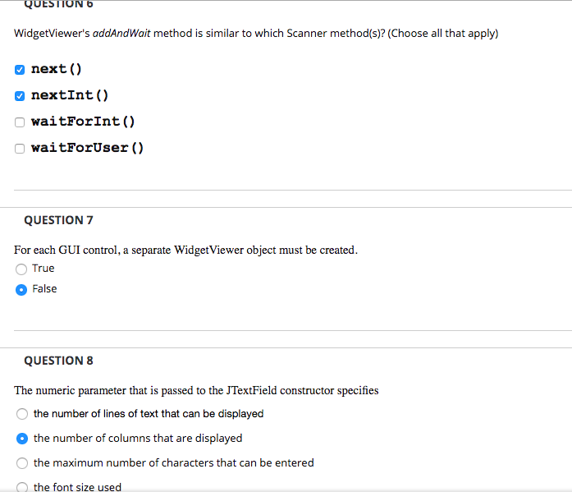The width and height of the screenshot is (572, 492).
Task: Choose 'number of lines of text' radio option
Action: coord(23,414)
